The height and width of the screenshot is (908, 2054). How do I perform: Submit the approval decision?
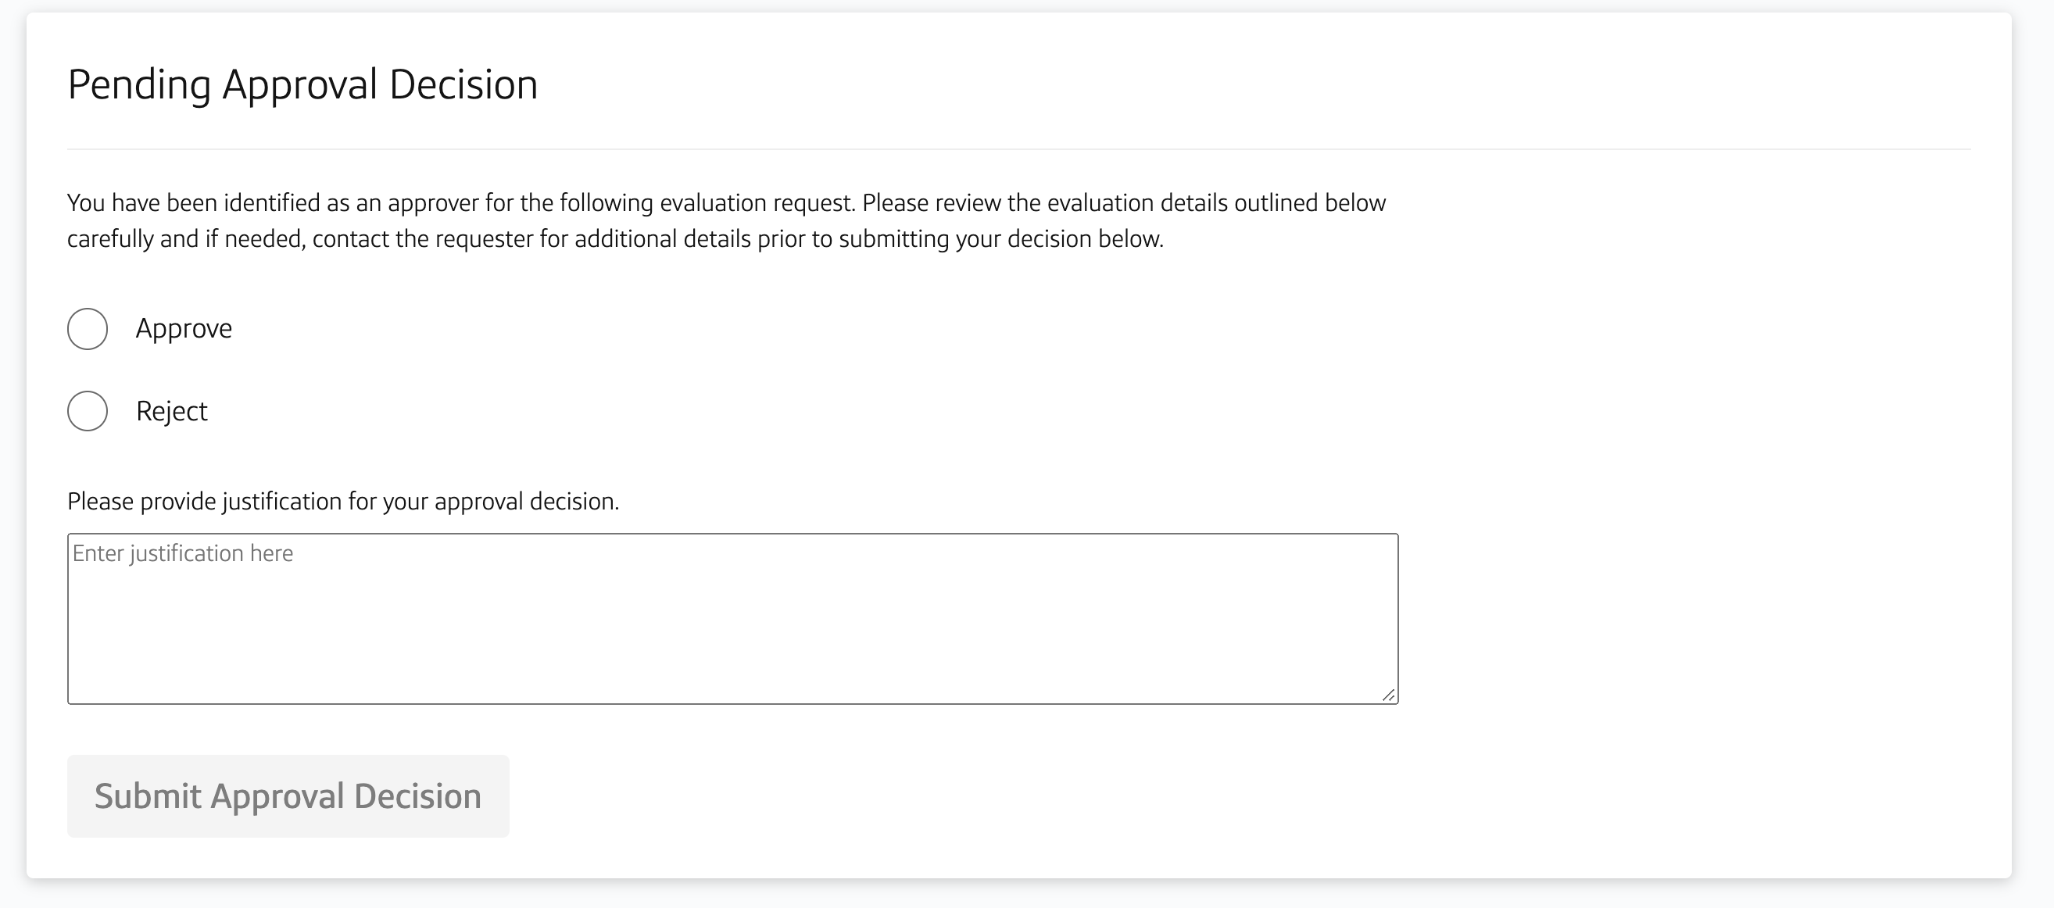click(x=288, y=796)
